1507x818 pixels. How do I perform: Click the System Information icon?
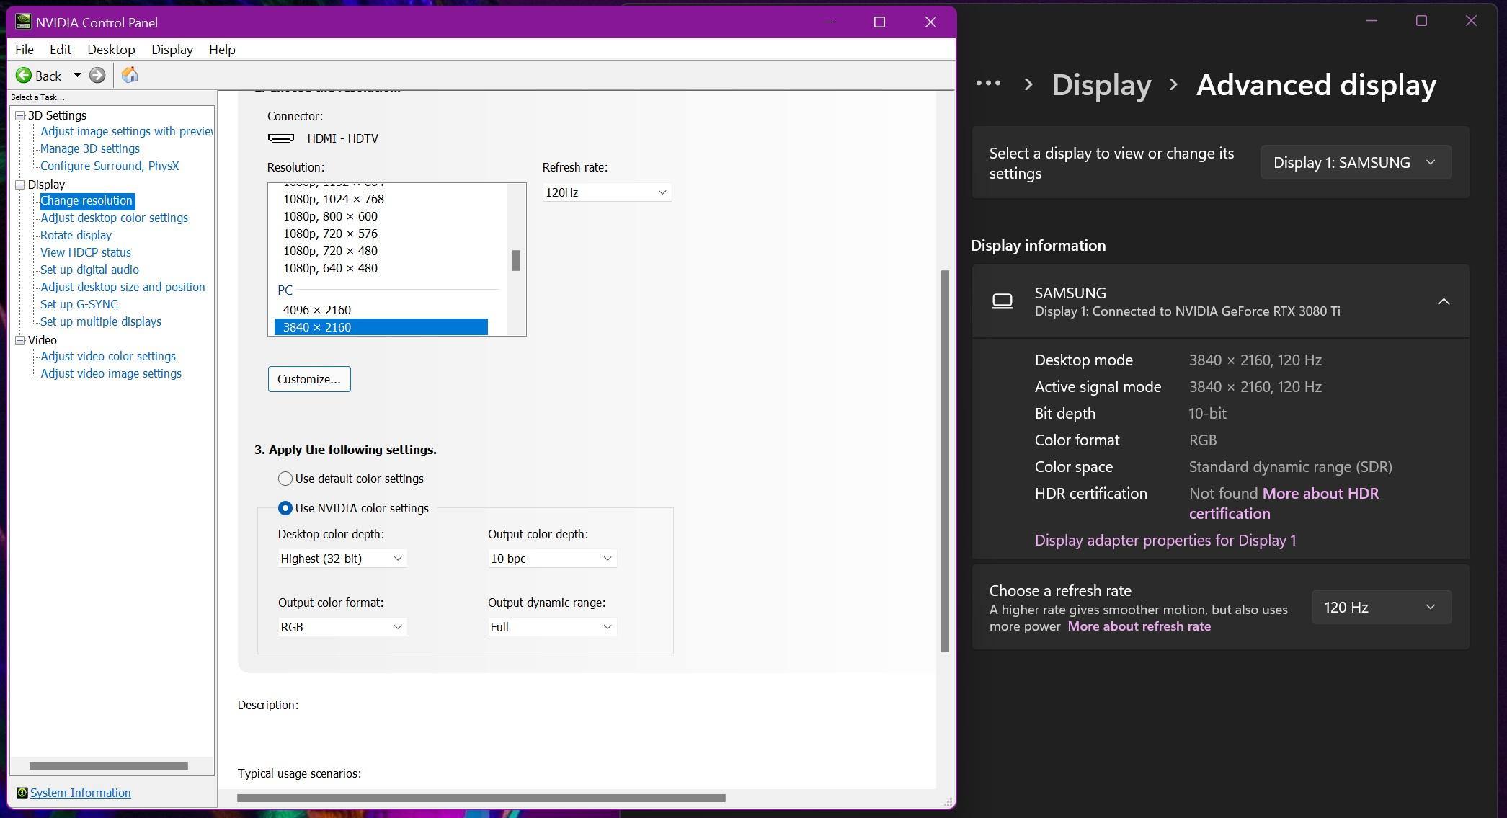click(x=22, y=793)
